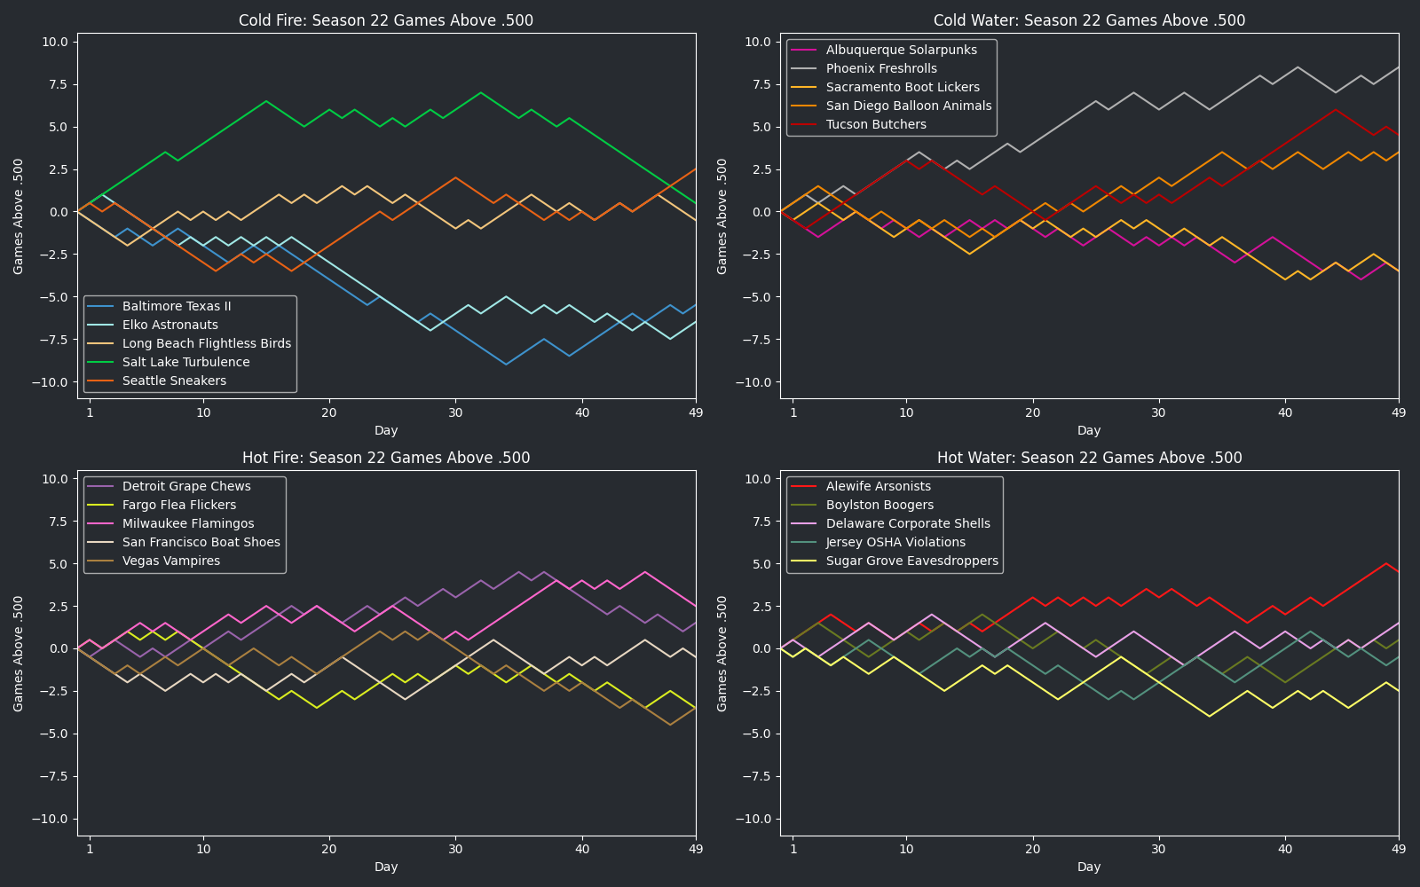Image resolution: width=1420 pixels, height=887 pixels.
Task: Click the Elko Astronauts legend label
Action: [170, 325]
